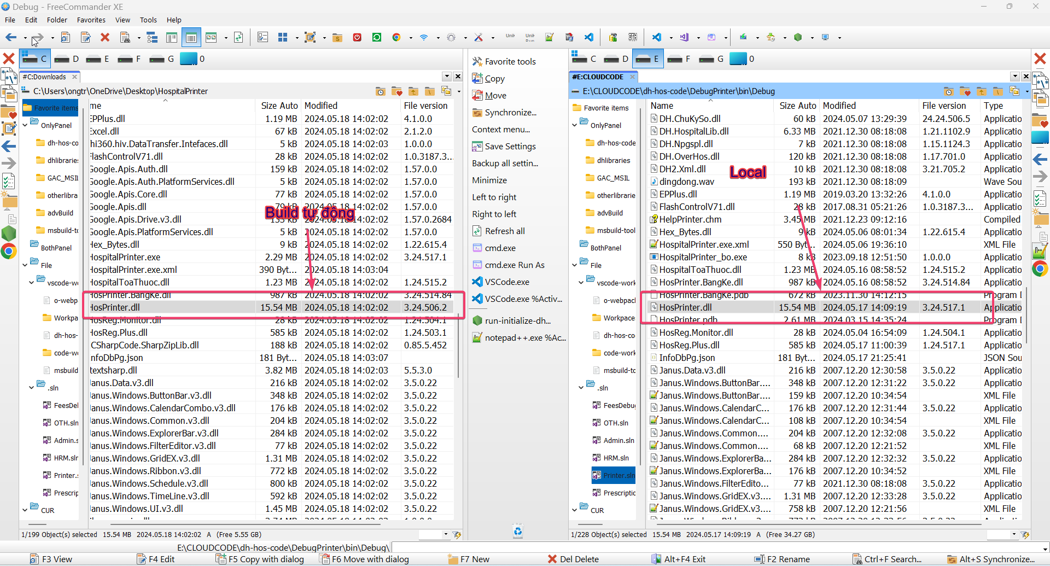Select HosPrinter.dll row in the left file list
The image size is (1050, 566).
pos(272,307)
